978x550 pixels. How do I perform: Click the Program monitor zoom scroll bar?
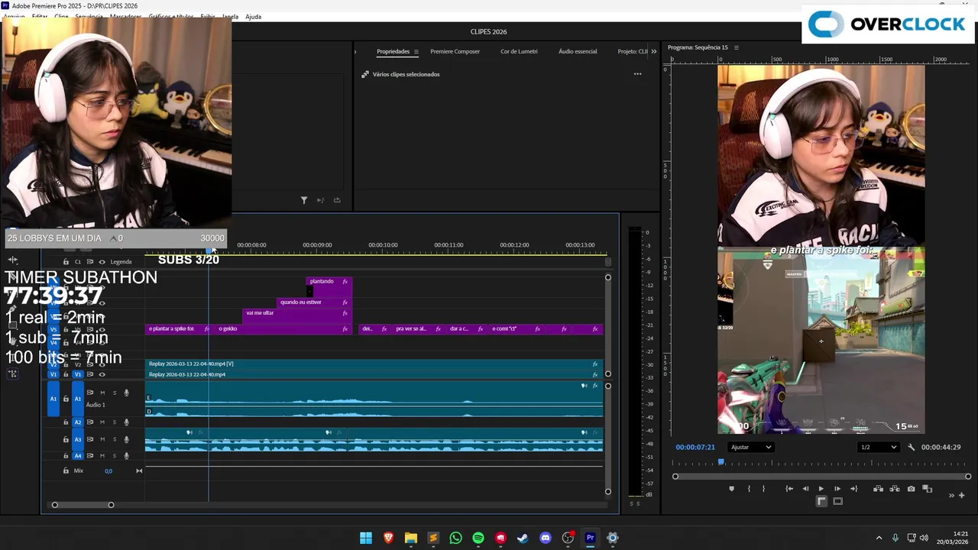click(821, 477)
